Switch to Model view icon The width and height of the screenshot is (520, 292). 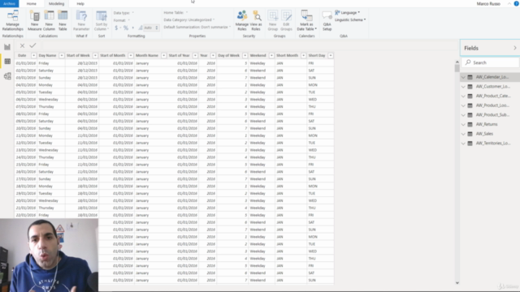coord(7,76)
